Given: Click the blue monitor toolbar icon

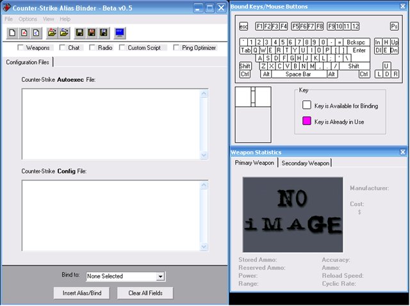Looking at the screenshot, I should pos(120,33).
